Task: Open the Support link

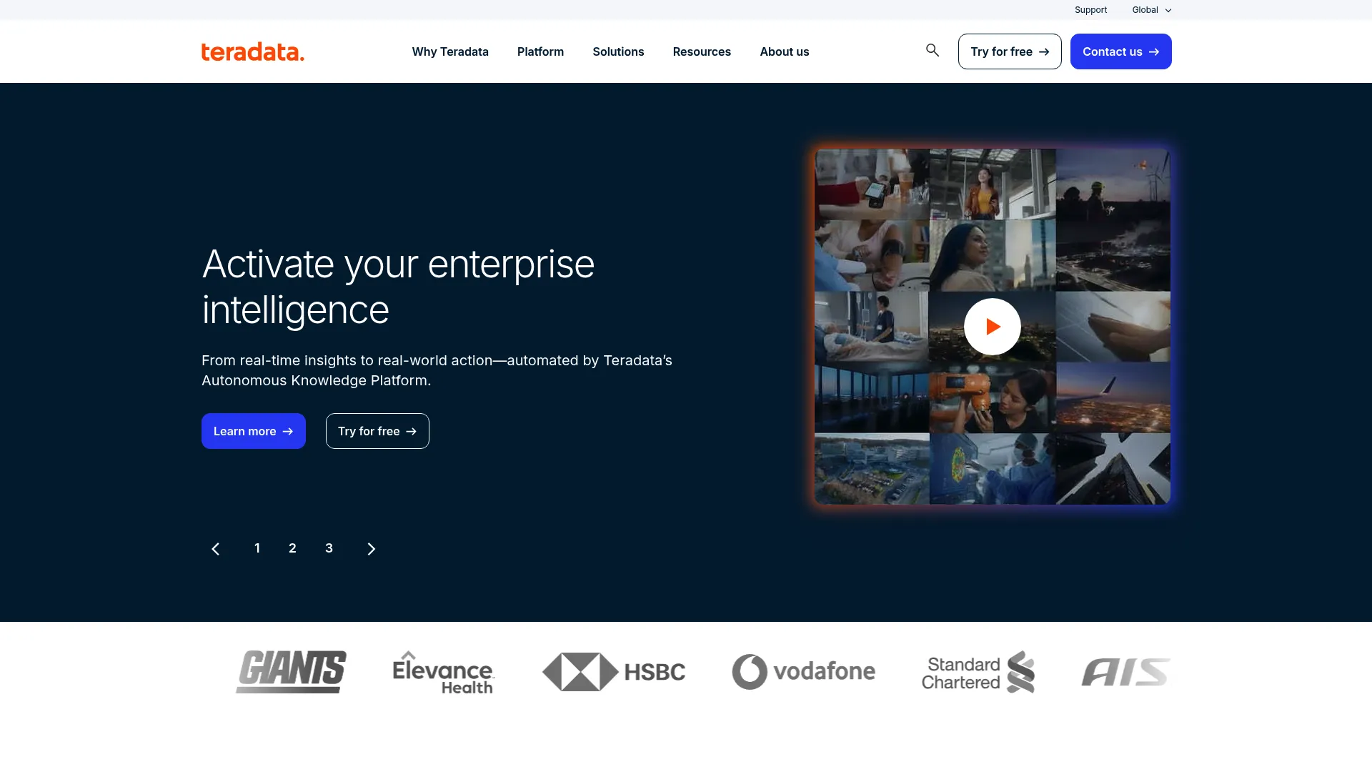Action: (x=1090, y=10)
